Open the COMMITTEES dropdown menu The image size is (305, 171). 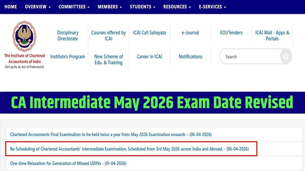74,7
